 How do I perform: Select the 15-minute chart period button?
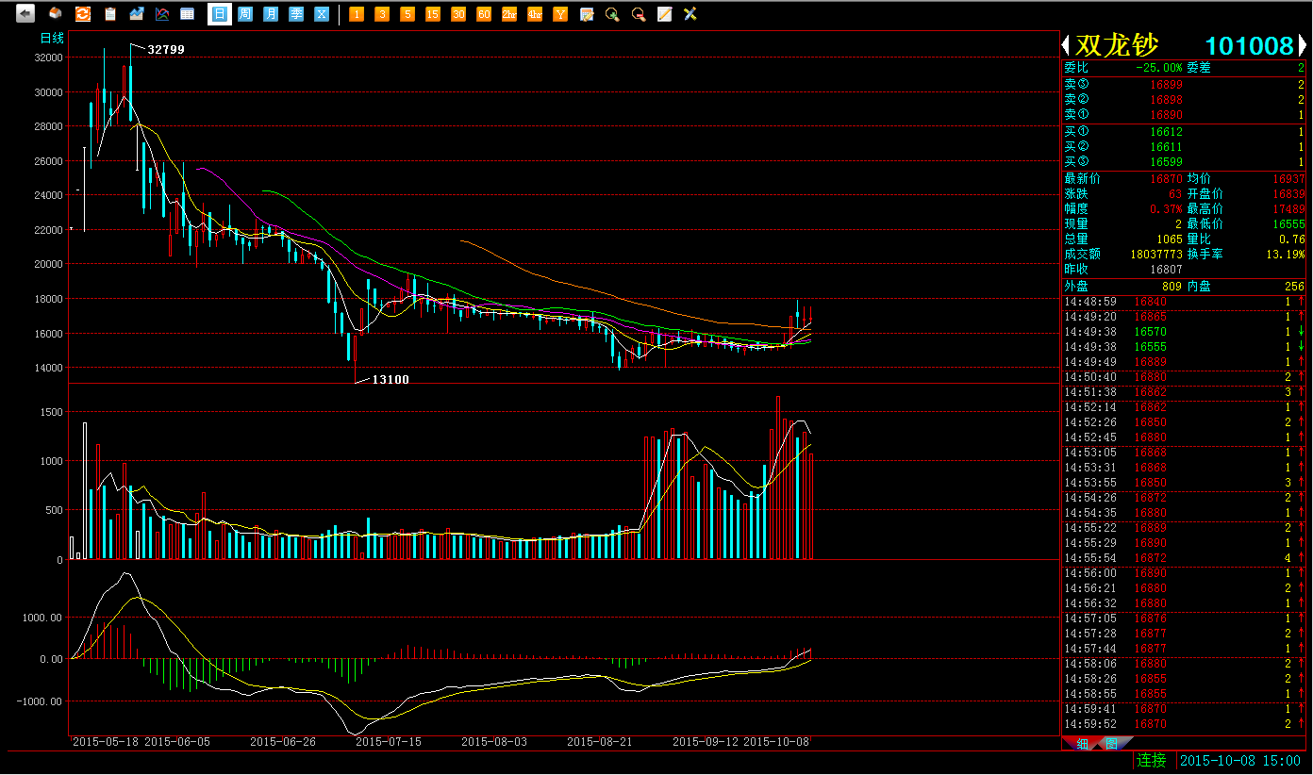[x=432, y=14]
